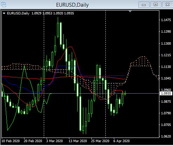173x146 pixels.
Task: Click the 3 Mar 2020 date label
Action: tap(55, 141)
